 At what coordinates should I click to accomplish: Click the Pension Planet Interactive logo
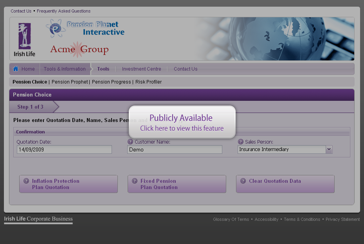click(85, 28)
